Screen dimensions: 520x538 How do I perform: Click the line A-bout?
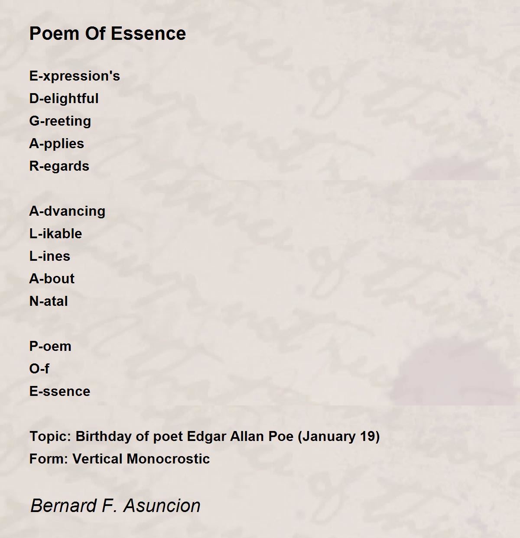coord(52,279)
